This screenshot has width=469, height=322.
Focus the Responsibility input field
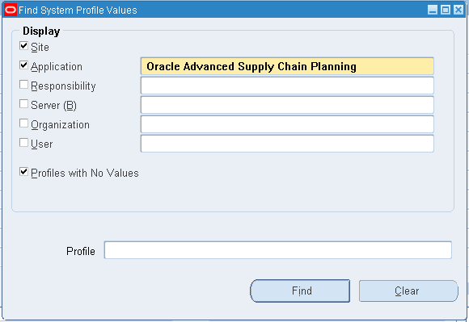287,86
